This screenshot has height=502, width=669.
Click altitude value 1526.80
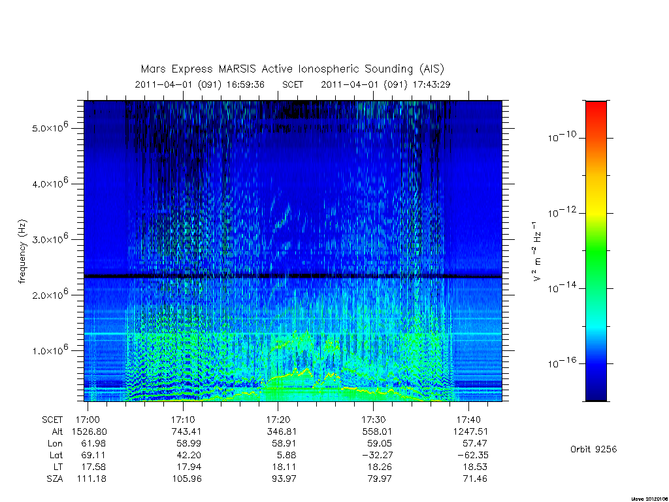point(89,431)
